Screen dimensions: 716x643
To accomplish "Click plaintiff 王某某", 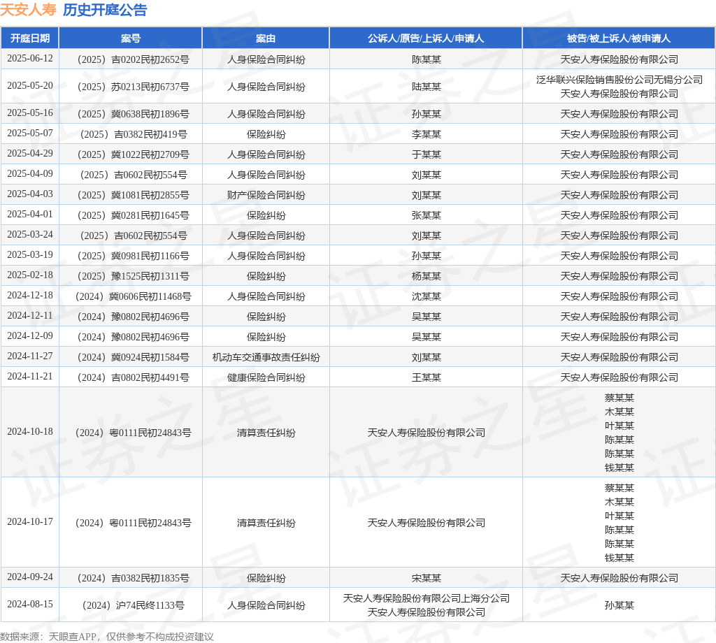I will [426, 377].
